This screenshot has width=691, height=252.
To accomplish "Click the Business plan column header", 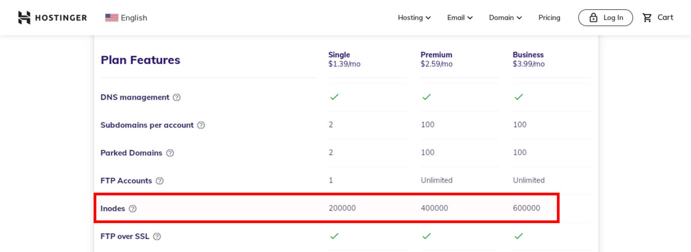I will tap(529, 59).
